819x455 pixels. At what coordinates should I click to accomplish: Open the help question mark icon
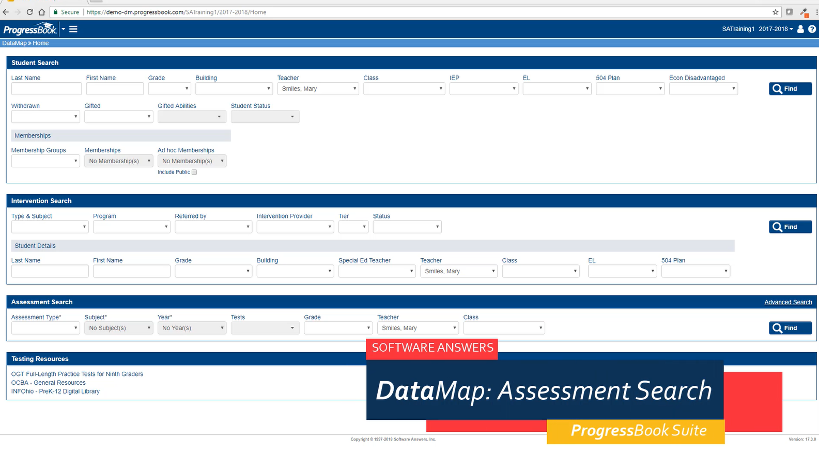(812, 29)
